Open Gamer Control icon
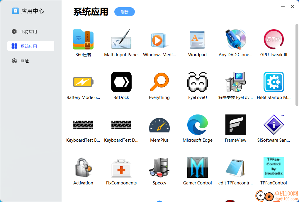This screenshot has height=202, width=299. pyautogui.click(x=197, y=167)
